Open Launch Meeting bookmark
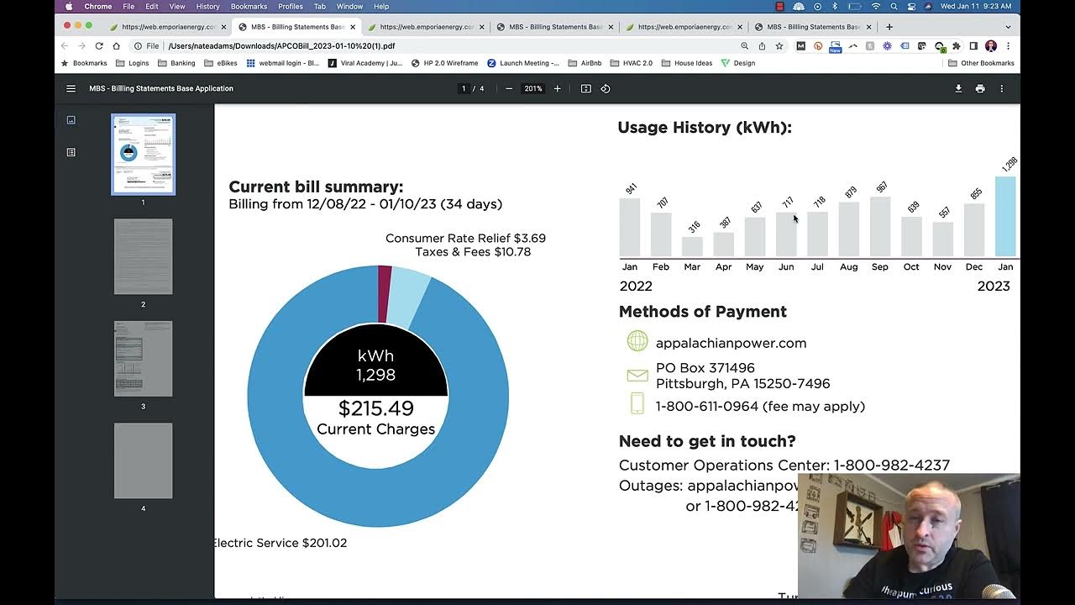The width and height of the screenshot is (1075, 605). (523, 63)
